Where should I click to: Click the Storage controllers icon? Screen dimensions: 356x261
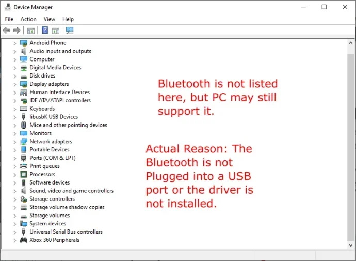[x=24, y=199]
